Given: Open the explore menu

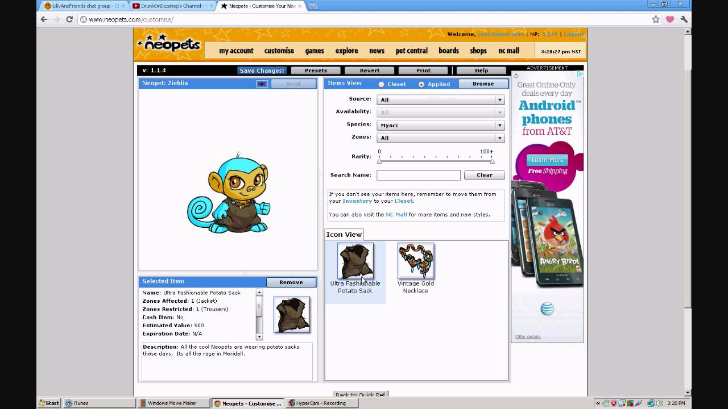Looking at the screenshot, I should click(x=346, y=51).
